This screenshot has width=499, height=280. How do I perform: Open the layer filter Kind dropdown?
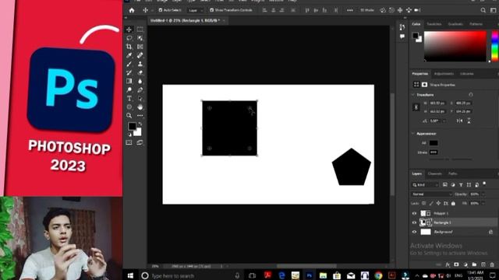(x=426, y=185)
